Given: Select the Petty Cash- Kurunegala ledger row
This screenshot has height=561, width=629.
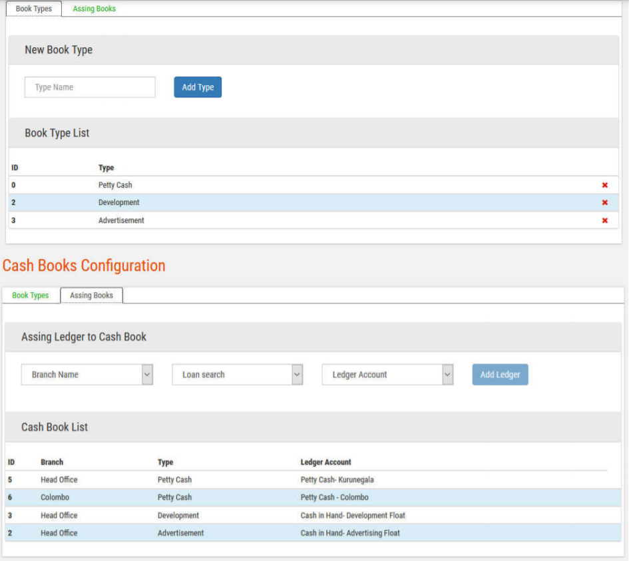Looking at the screenshot, I should point(341,479).
